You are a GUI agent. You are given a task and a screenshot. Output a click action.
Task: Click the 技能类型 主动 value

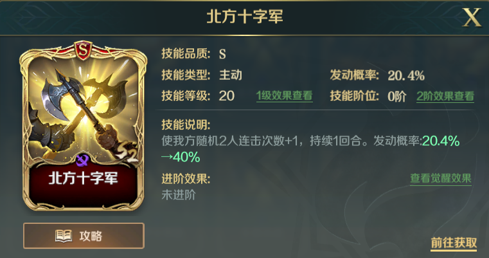click(231, 75)
